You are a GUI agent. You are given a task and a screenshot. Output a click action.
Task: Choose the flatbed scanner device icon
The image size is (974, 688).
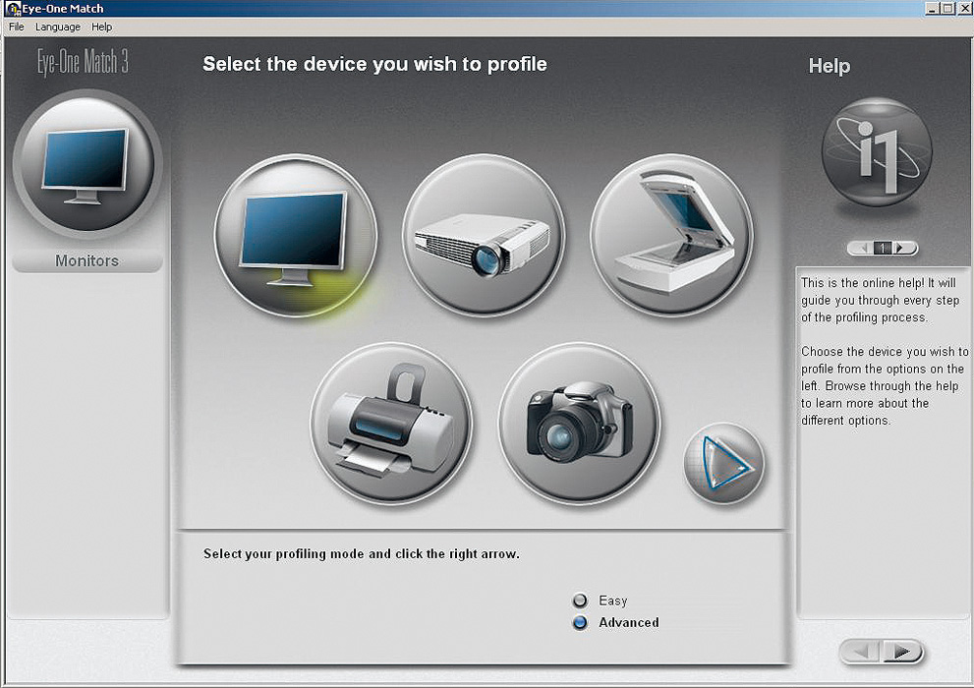[x=671, y=236]
